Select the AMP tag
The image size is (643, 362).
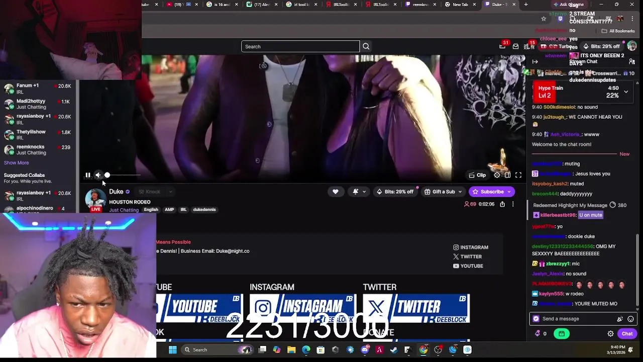click(x=169, y=210)
